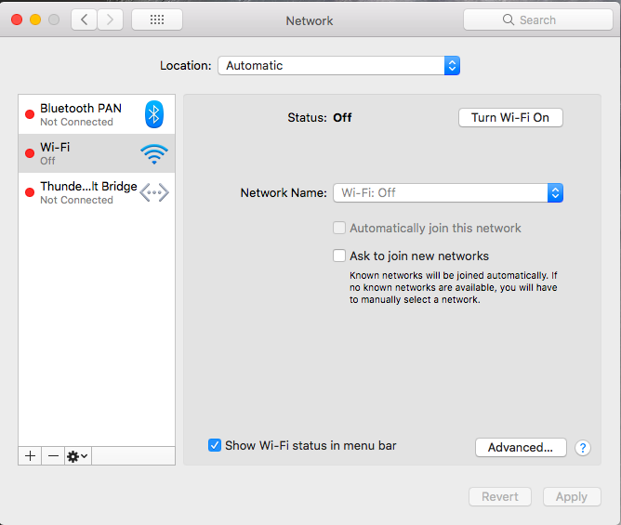Click Turn Wi-Fi On button
Image resolution: width=621 pixels, height=525 pixels.
[x=510, y=118]
